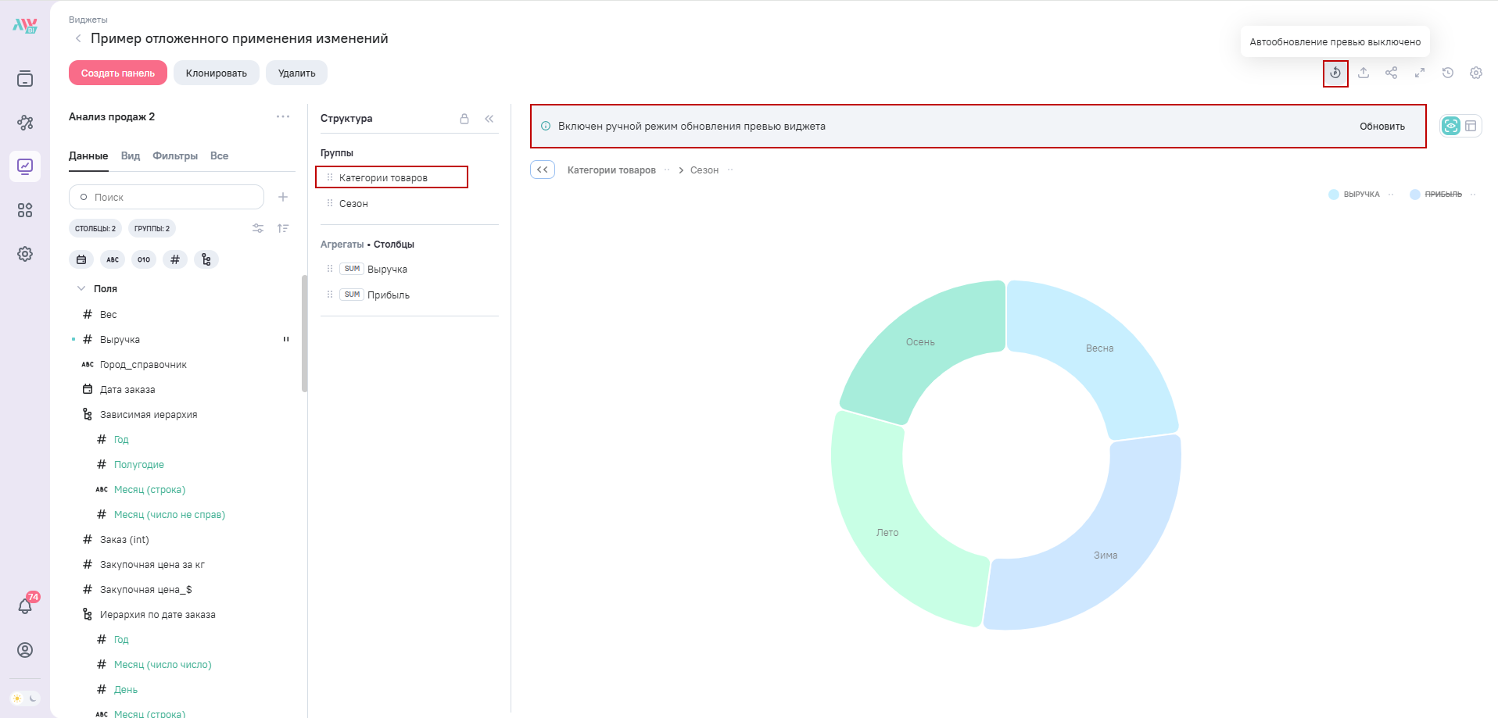Switch to dark theme moon toggle

33,698
